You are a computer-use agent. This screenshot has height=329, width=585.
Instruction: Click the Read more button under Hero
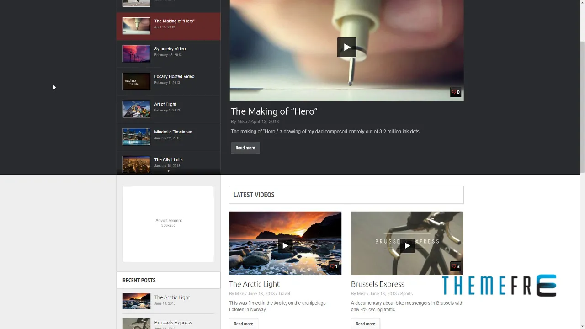click(245, 148)
